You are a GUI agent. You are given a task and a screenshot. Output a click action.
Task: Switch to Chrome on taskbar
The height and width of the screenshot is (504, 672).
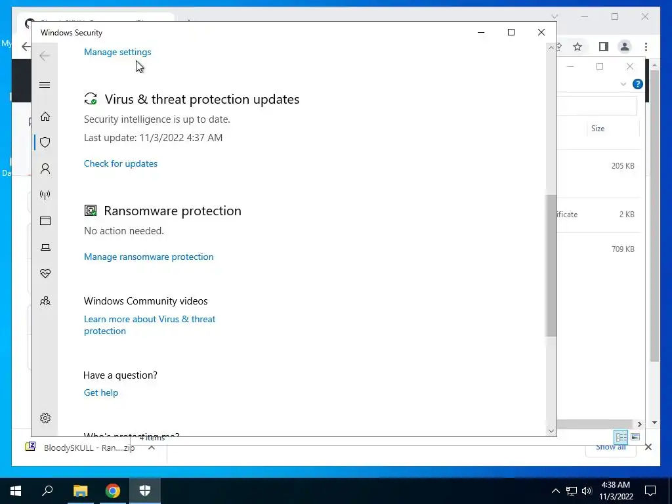click(113, 491)
